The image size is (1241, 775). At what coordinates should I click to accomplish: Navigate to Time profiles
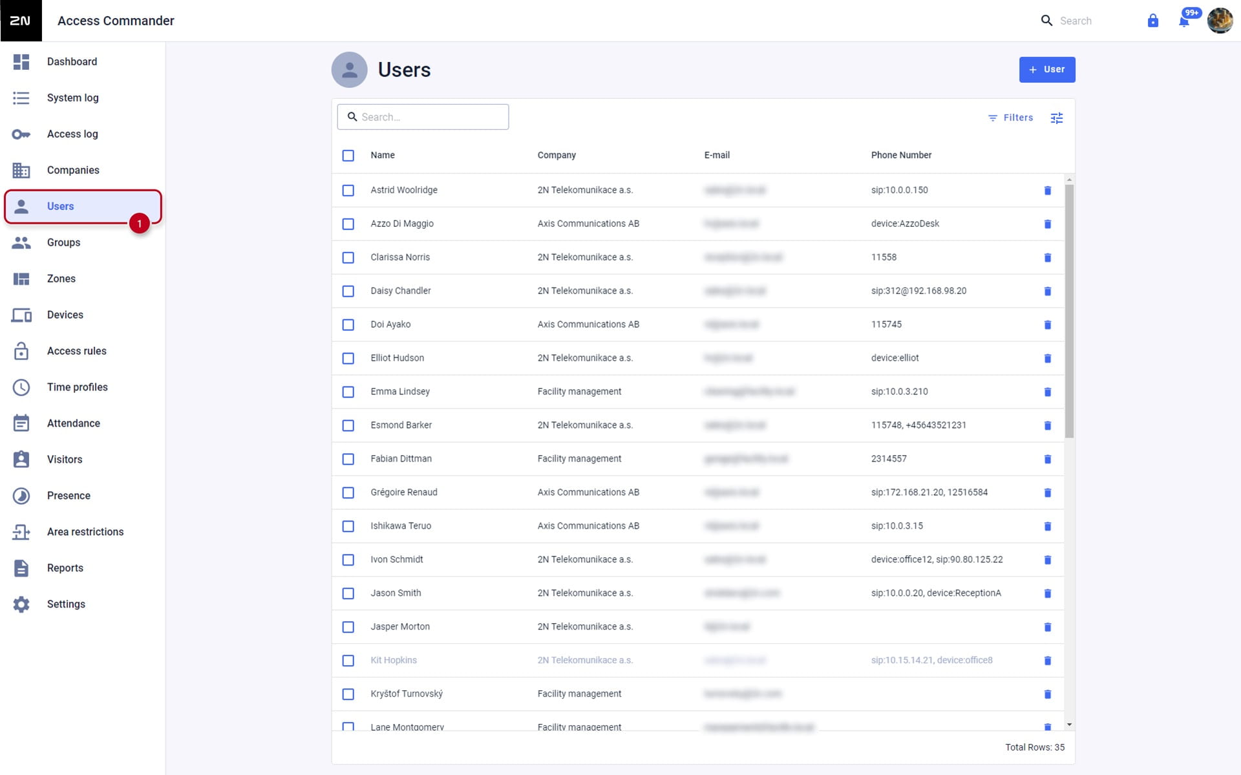(83, 387)
